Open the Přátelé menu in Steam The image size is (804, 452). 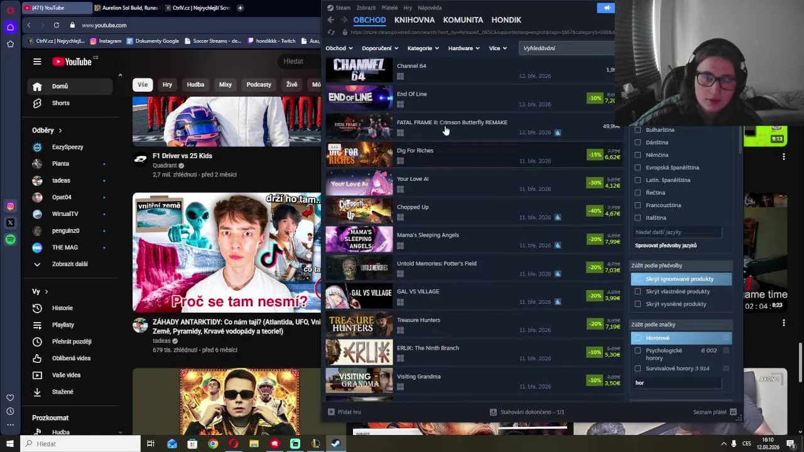coord(389,8)
